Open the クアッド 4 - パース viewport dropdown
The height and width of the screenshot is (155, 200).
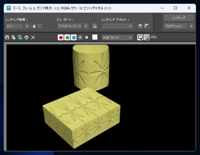click(73, 26)
